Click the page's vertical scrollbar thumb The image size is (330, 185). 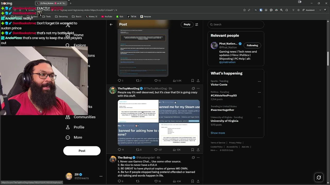click(x=328, y=58)
